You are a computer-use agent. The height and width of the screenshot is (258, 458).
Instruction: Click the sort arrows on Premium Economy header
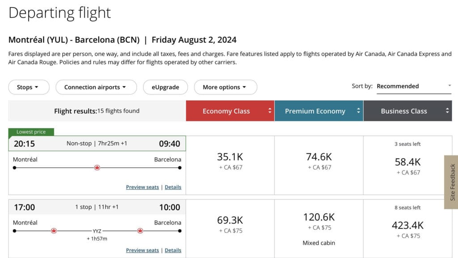[x=359, y=111]
